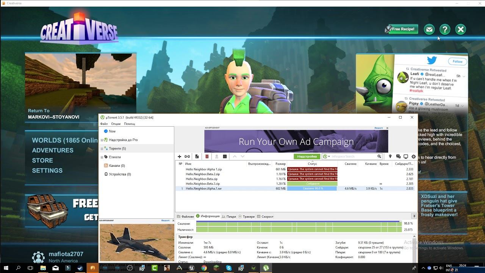Open Unreal Engine from the taskbar
The height and width of the screenshot is (273, 485).
click(x=192, y=268)
